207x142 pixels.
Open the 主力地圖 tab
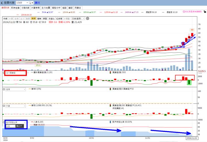45,8
